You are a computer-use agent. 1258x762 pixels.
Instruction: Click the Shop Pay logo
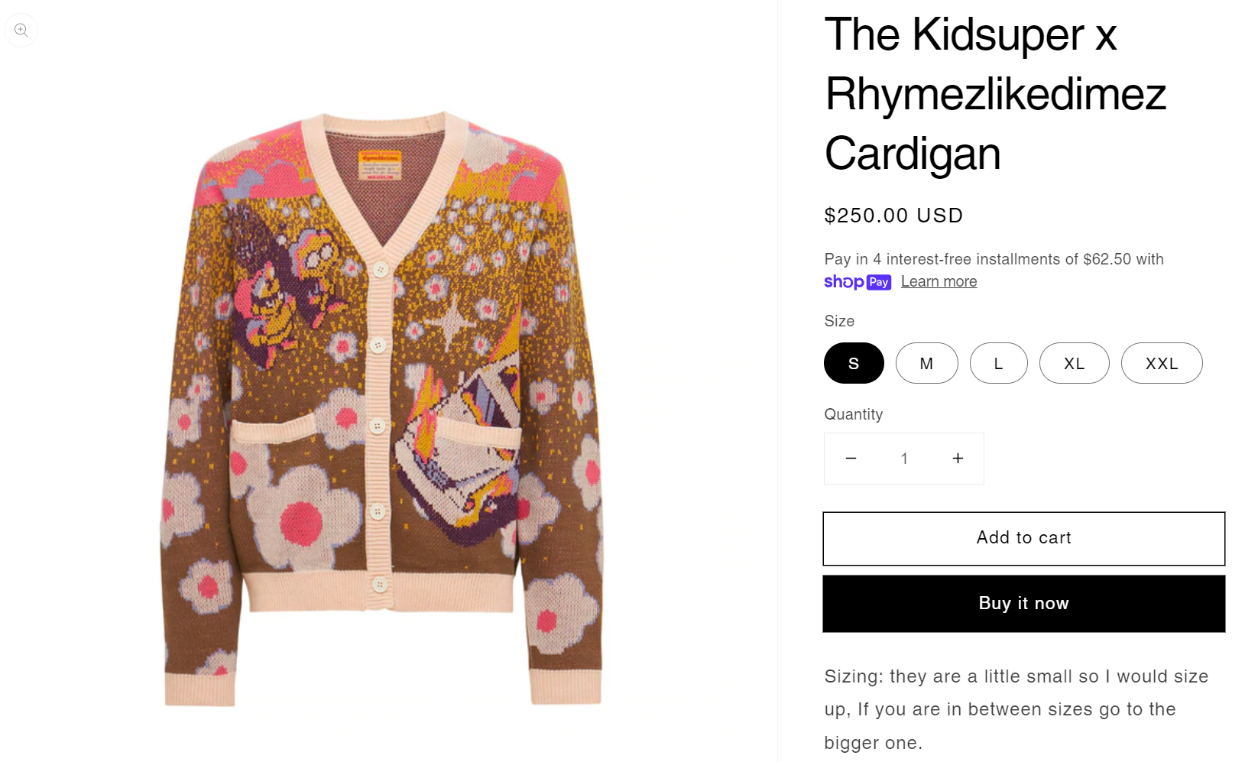pos(858,282)
